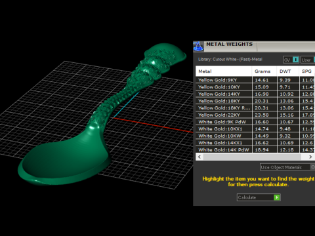Click the 14.49 grams value
The width and height of the screenshot is (315, 236).
tap(262, 136)
